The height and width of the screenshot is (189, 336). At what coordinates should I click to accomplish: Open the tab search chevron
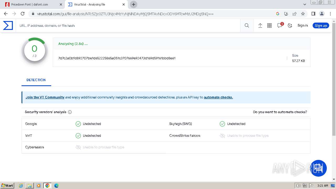[x=305, y=4]
